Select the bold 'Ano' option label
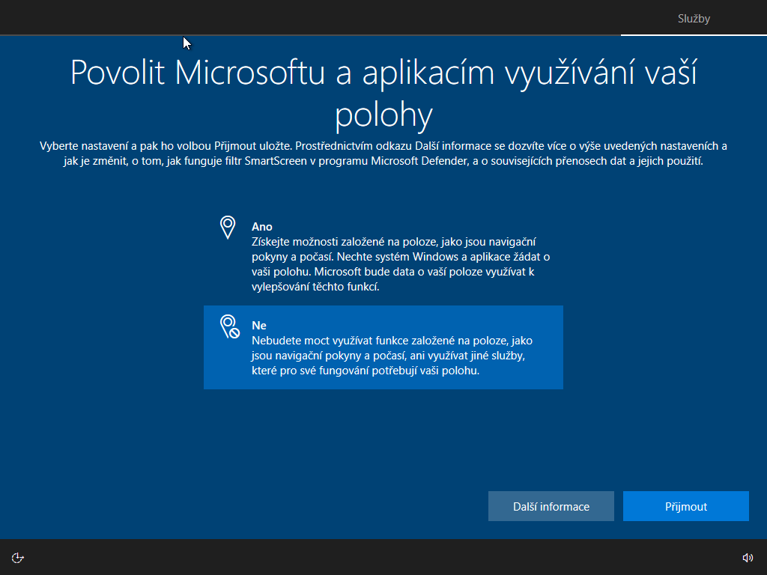Viewport: 767px width, 575px height. pos(262,227)
